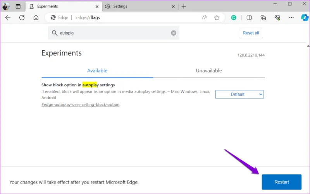Viewport: 310px width, 194px height.
Task: Click the search magnifier icon
Action: [x=54, y=33]
